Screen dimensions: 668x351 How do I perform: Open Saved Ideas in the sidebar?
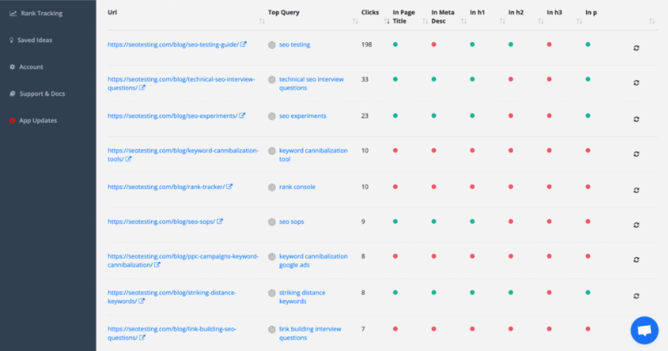point(31,40)
